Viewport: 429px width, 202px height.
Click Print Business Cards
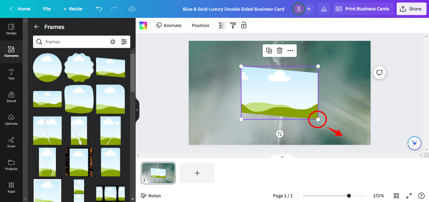[363, 8]
